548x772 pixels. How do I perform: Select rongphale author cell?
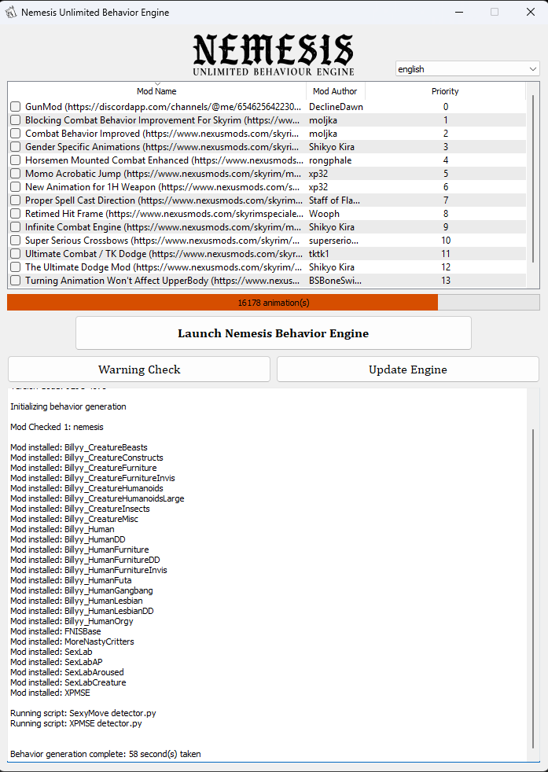tap(330, 160)
